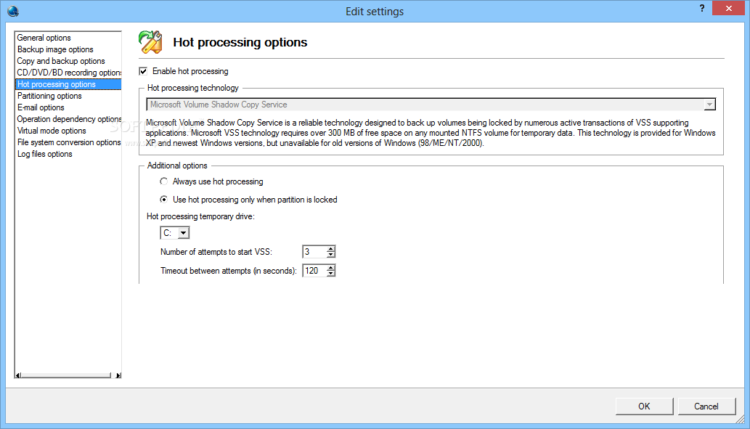This screenshot has width=750, height=429.
Task: Select Use hot processing only when locked
Action: click(164, 200)
